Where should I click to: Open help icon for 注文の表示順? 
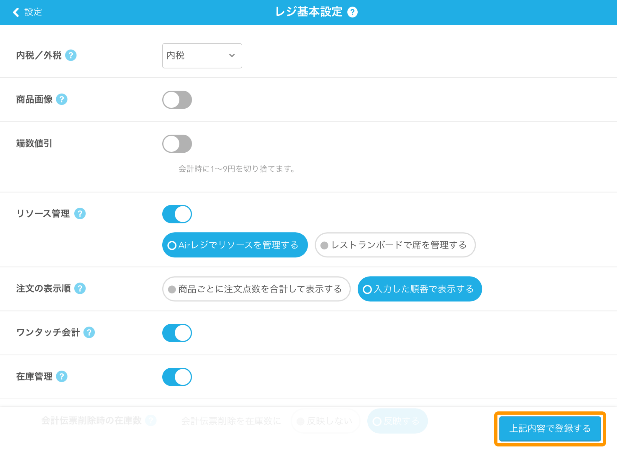[x=80, y=288]
